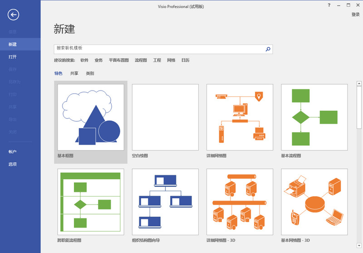Open the 打开 menu item in sidebar
Viewport: 363px width, 253px height.
pos(13,57)
